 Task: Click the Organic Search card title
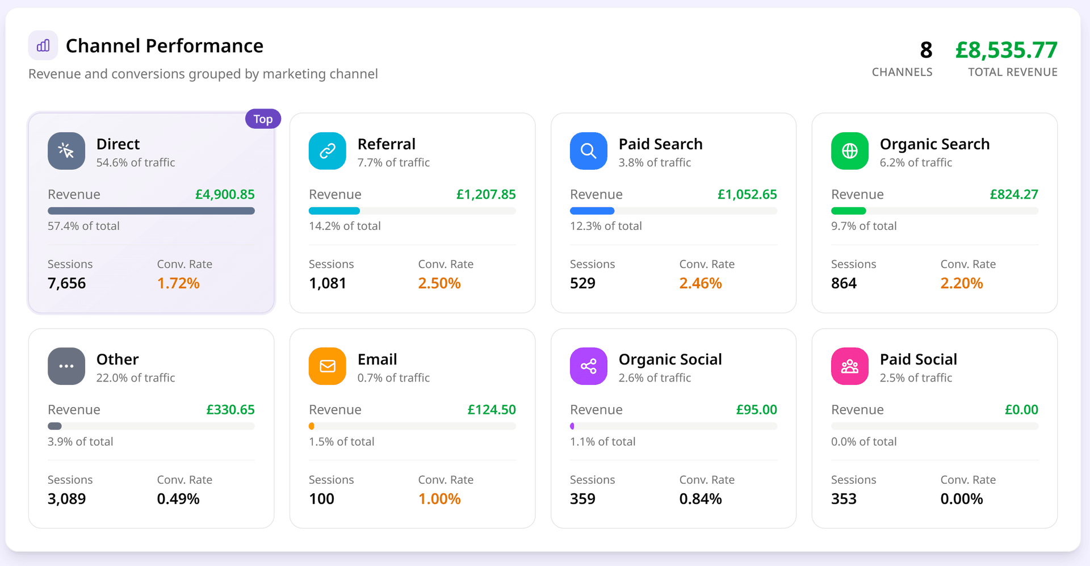[x=934, y=144]
